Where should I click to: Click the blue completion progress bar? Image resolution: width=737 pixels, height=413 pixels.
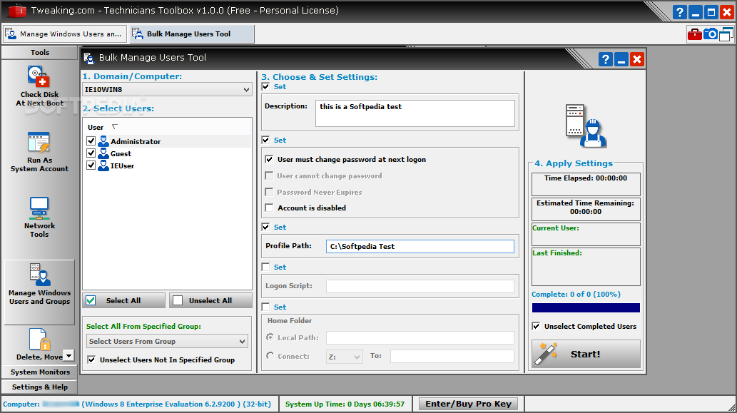tap(586, 307)
